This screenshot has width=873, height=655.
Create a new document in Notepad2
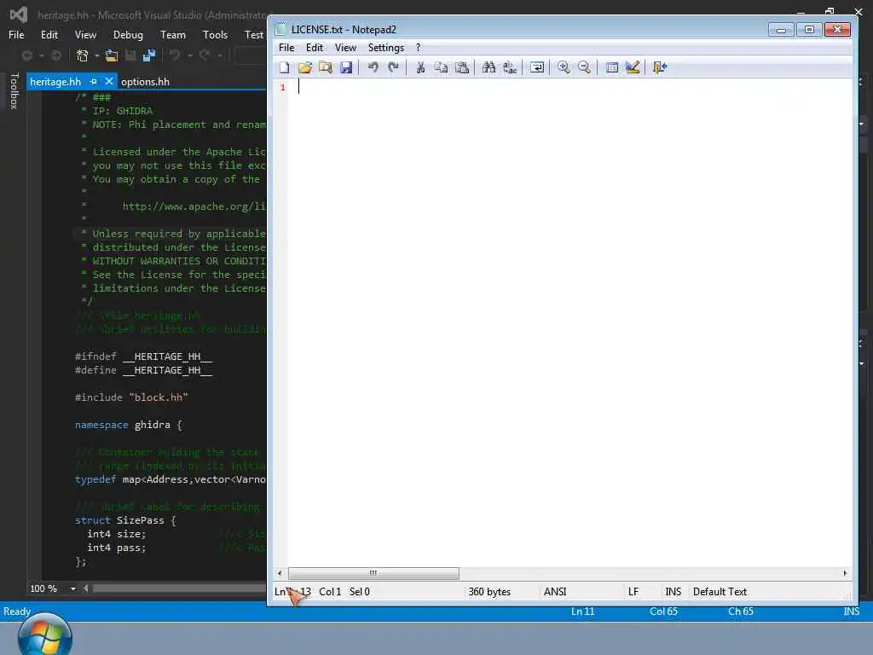click(x=285, y=67)
